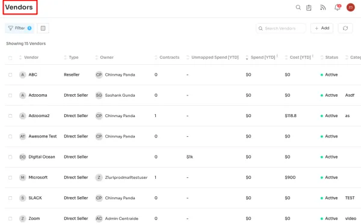Click the Microsoft vendor avatar icon

23,177
